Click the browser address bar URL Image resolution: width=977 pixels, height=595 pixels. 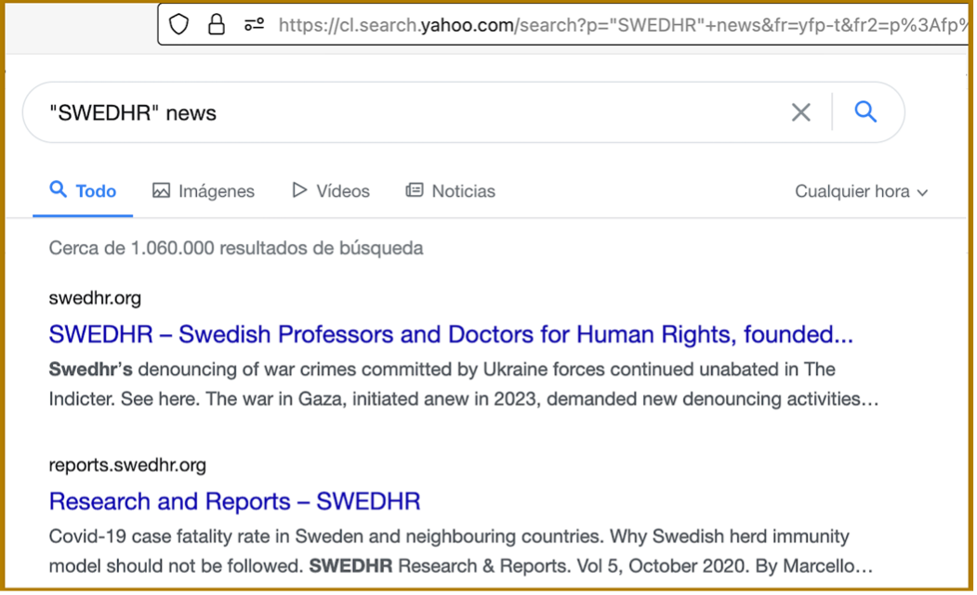pyautogui.click(x=623, y=25)
